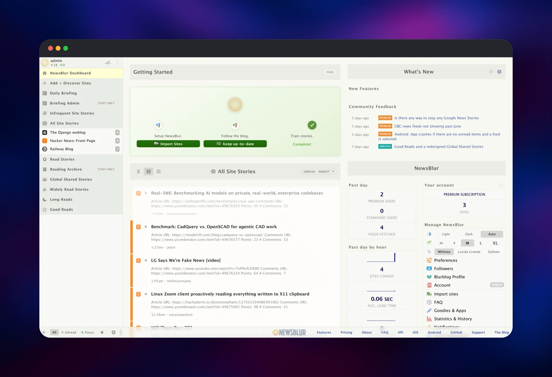
Task: Open the Global Shared Stories icon
Action: coord(45,179)
